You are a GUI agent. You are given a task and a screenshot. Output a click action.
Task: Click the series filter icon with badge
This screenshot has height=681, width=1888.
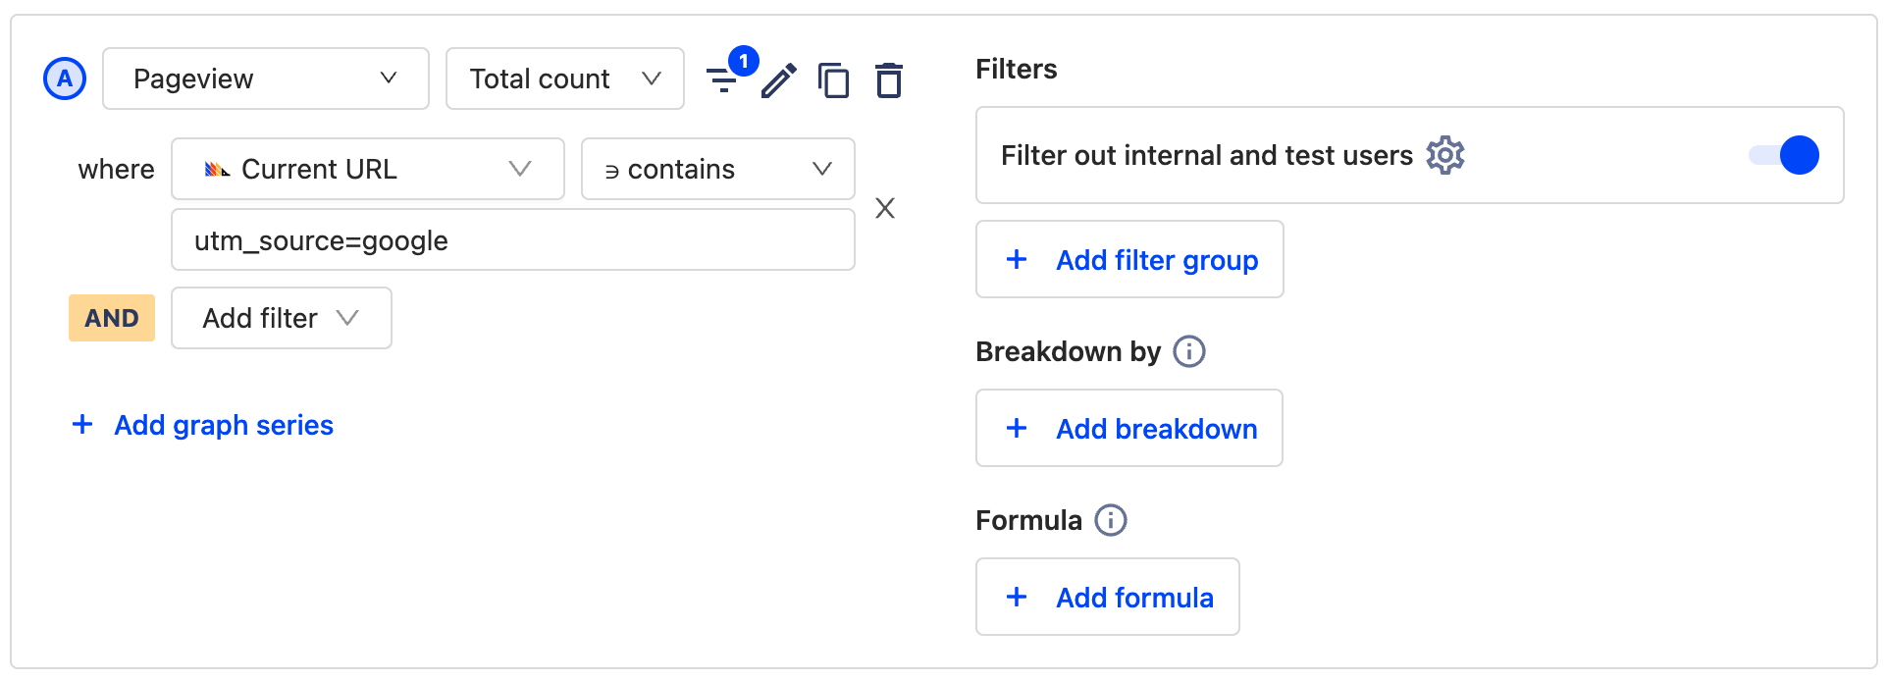coord(724,79)
